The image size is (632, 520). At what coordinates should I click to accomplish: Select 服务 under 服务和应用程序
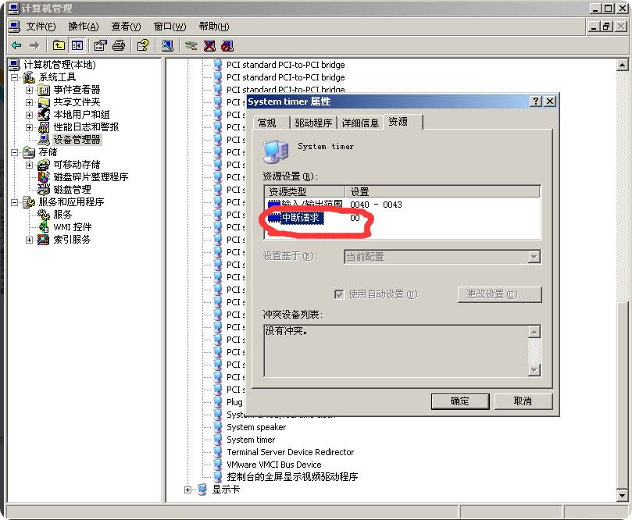pos(62,214)
